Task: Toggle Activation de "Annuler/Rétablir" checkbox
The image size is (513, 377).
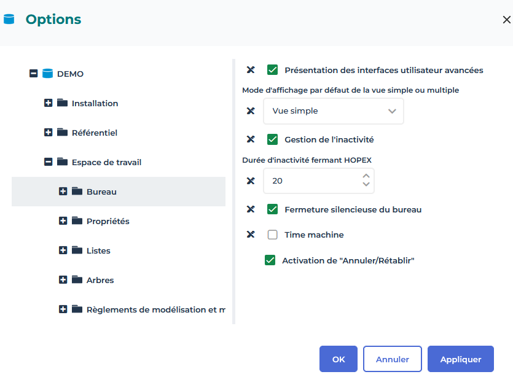Action: (x=270, y=260)
